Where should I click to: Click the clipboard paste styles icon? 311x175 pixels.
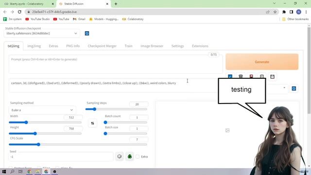[262, 76]
